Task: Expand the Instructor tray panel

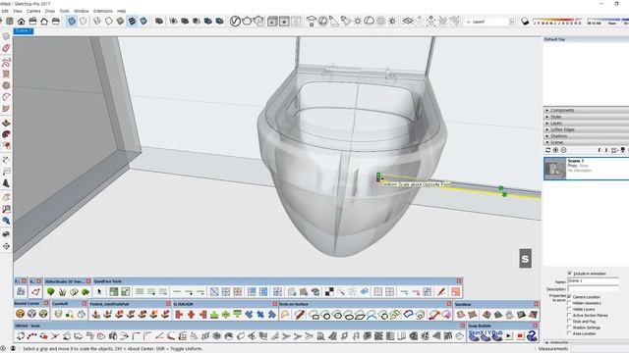Action: point(586,342)
